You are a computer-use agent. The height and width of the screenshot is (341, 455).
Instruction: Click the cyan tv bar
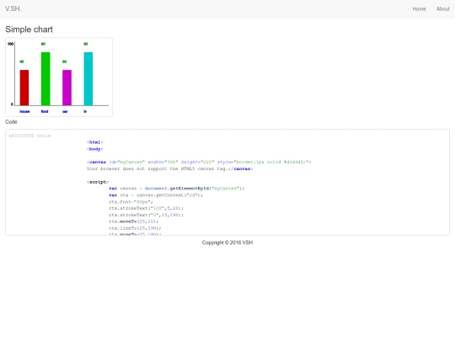click(88, 78)
